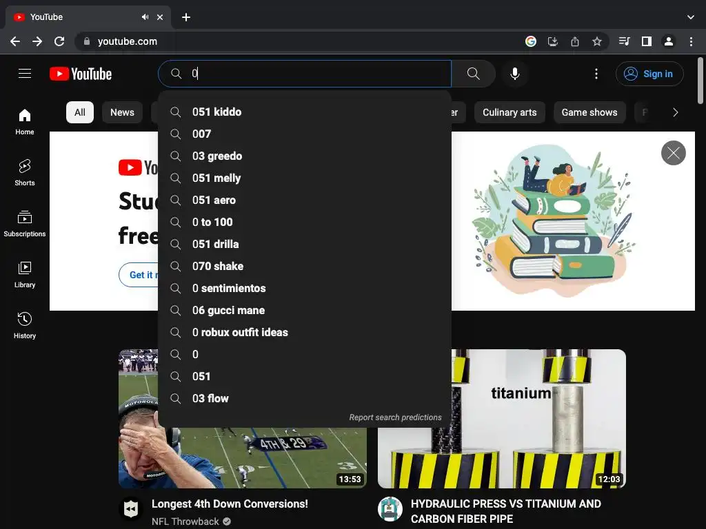Select the '051 drilla' suggestion

pyautogui.click(x=305, y=245)
